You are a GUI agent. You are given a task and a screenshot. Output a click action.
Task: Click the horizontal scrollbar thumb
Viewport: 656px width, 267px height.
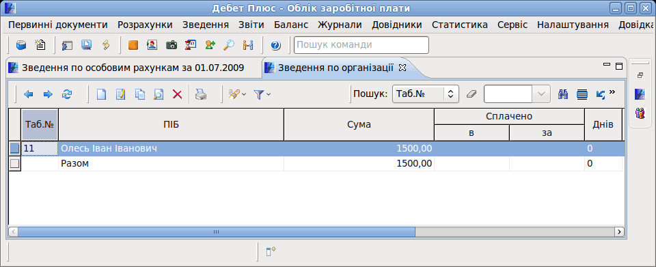(x=217, y=231)
